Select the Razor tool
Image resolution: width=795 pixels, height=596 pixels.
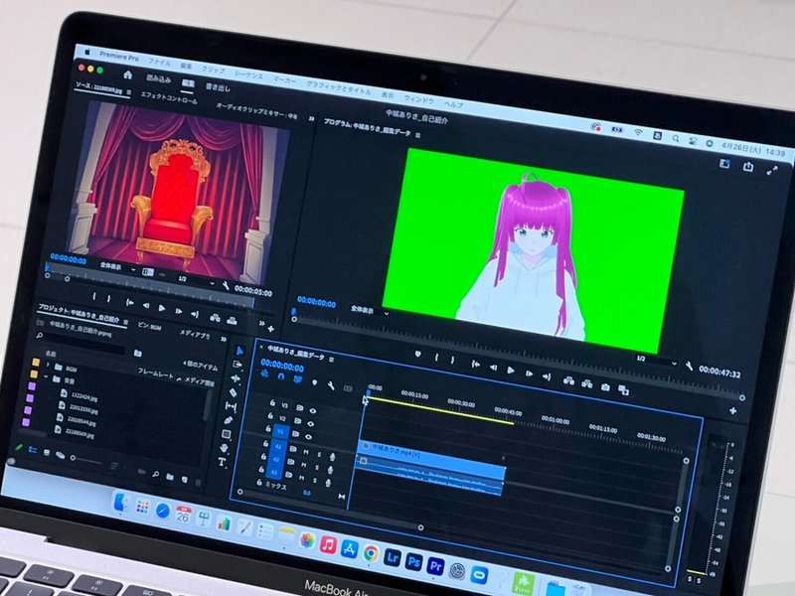[234, 392]
